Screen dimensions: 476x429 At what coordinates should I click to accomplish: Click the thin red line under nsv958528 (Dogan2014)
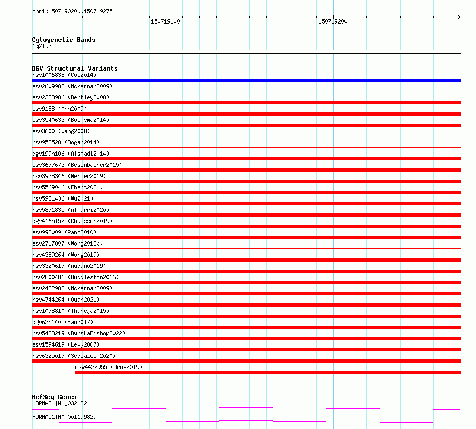click(x=246, y=147)
